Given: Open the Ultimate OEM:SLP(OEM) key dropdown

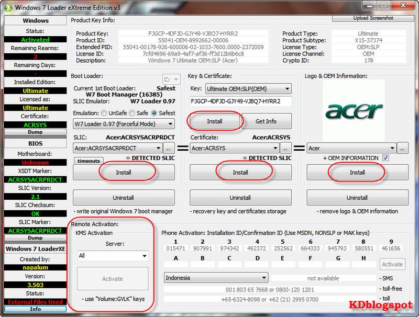Looking at the screenshot, I should pyautogui.click(x=248, y=89).
